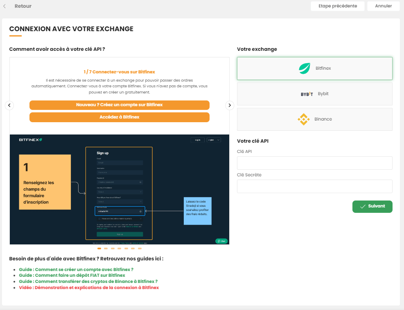Viewport: 404px width, 310px height.
Task: Click the 'Clé Secrète' field label
Action: click(249, 175)
